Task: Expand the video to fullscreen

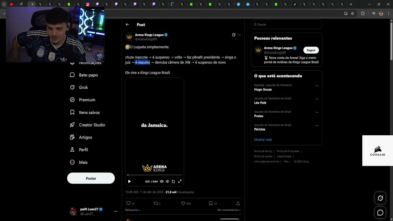Action: point(180,181)
